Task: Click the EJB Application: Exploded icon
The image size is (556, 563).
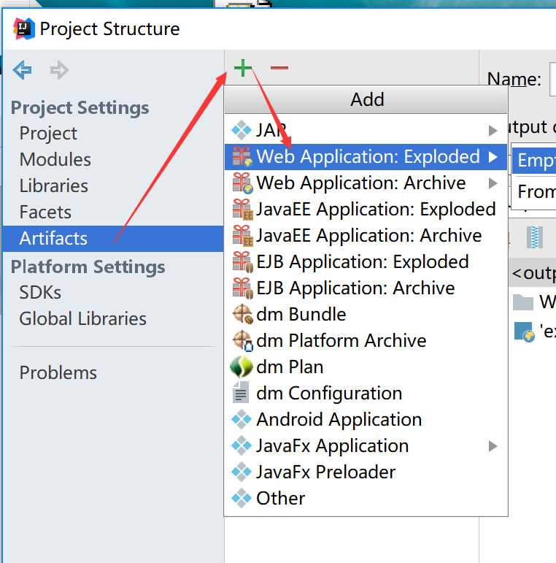Action: pyautogui.click(x=242, y=261)
